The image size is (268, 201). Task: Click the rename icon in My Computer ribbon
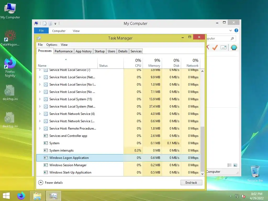[224, 47]
